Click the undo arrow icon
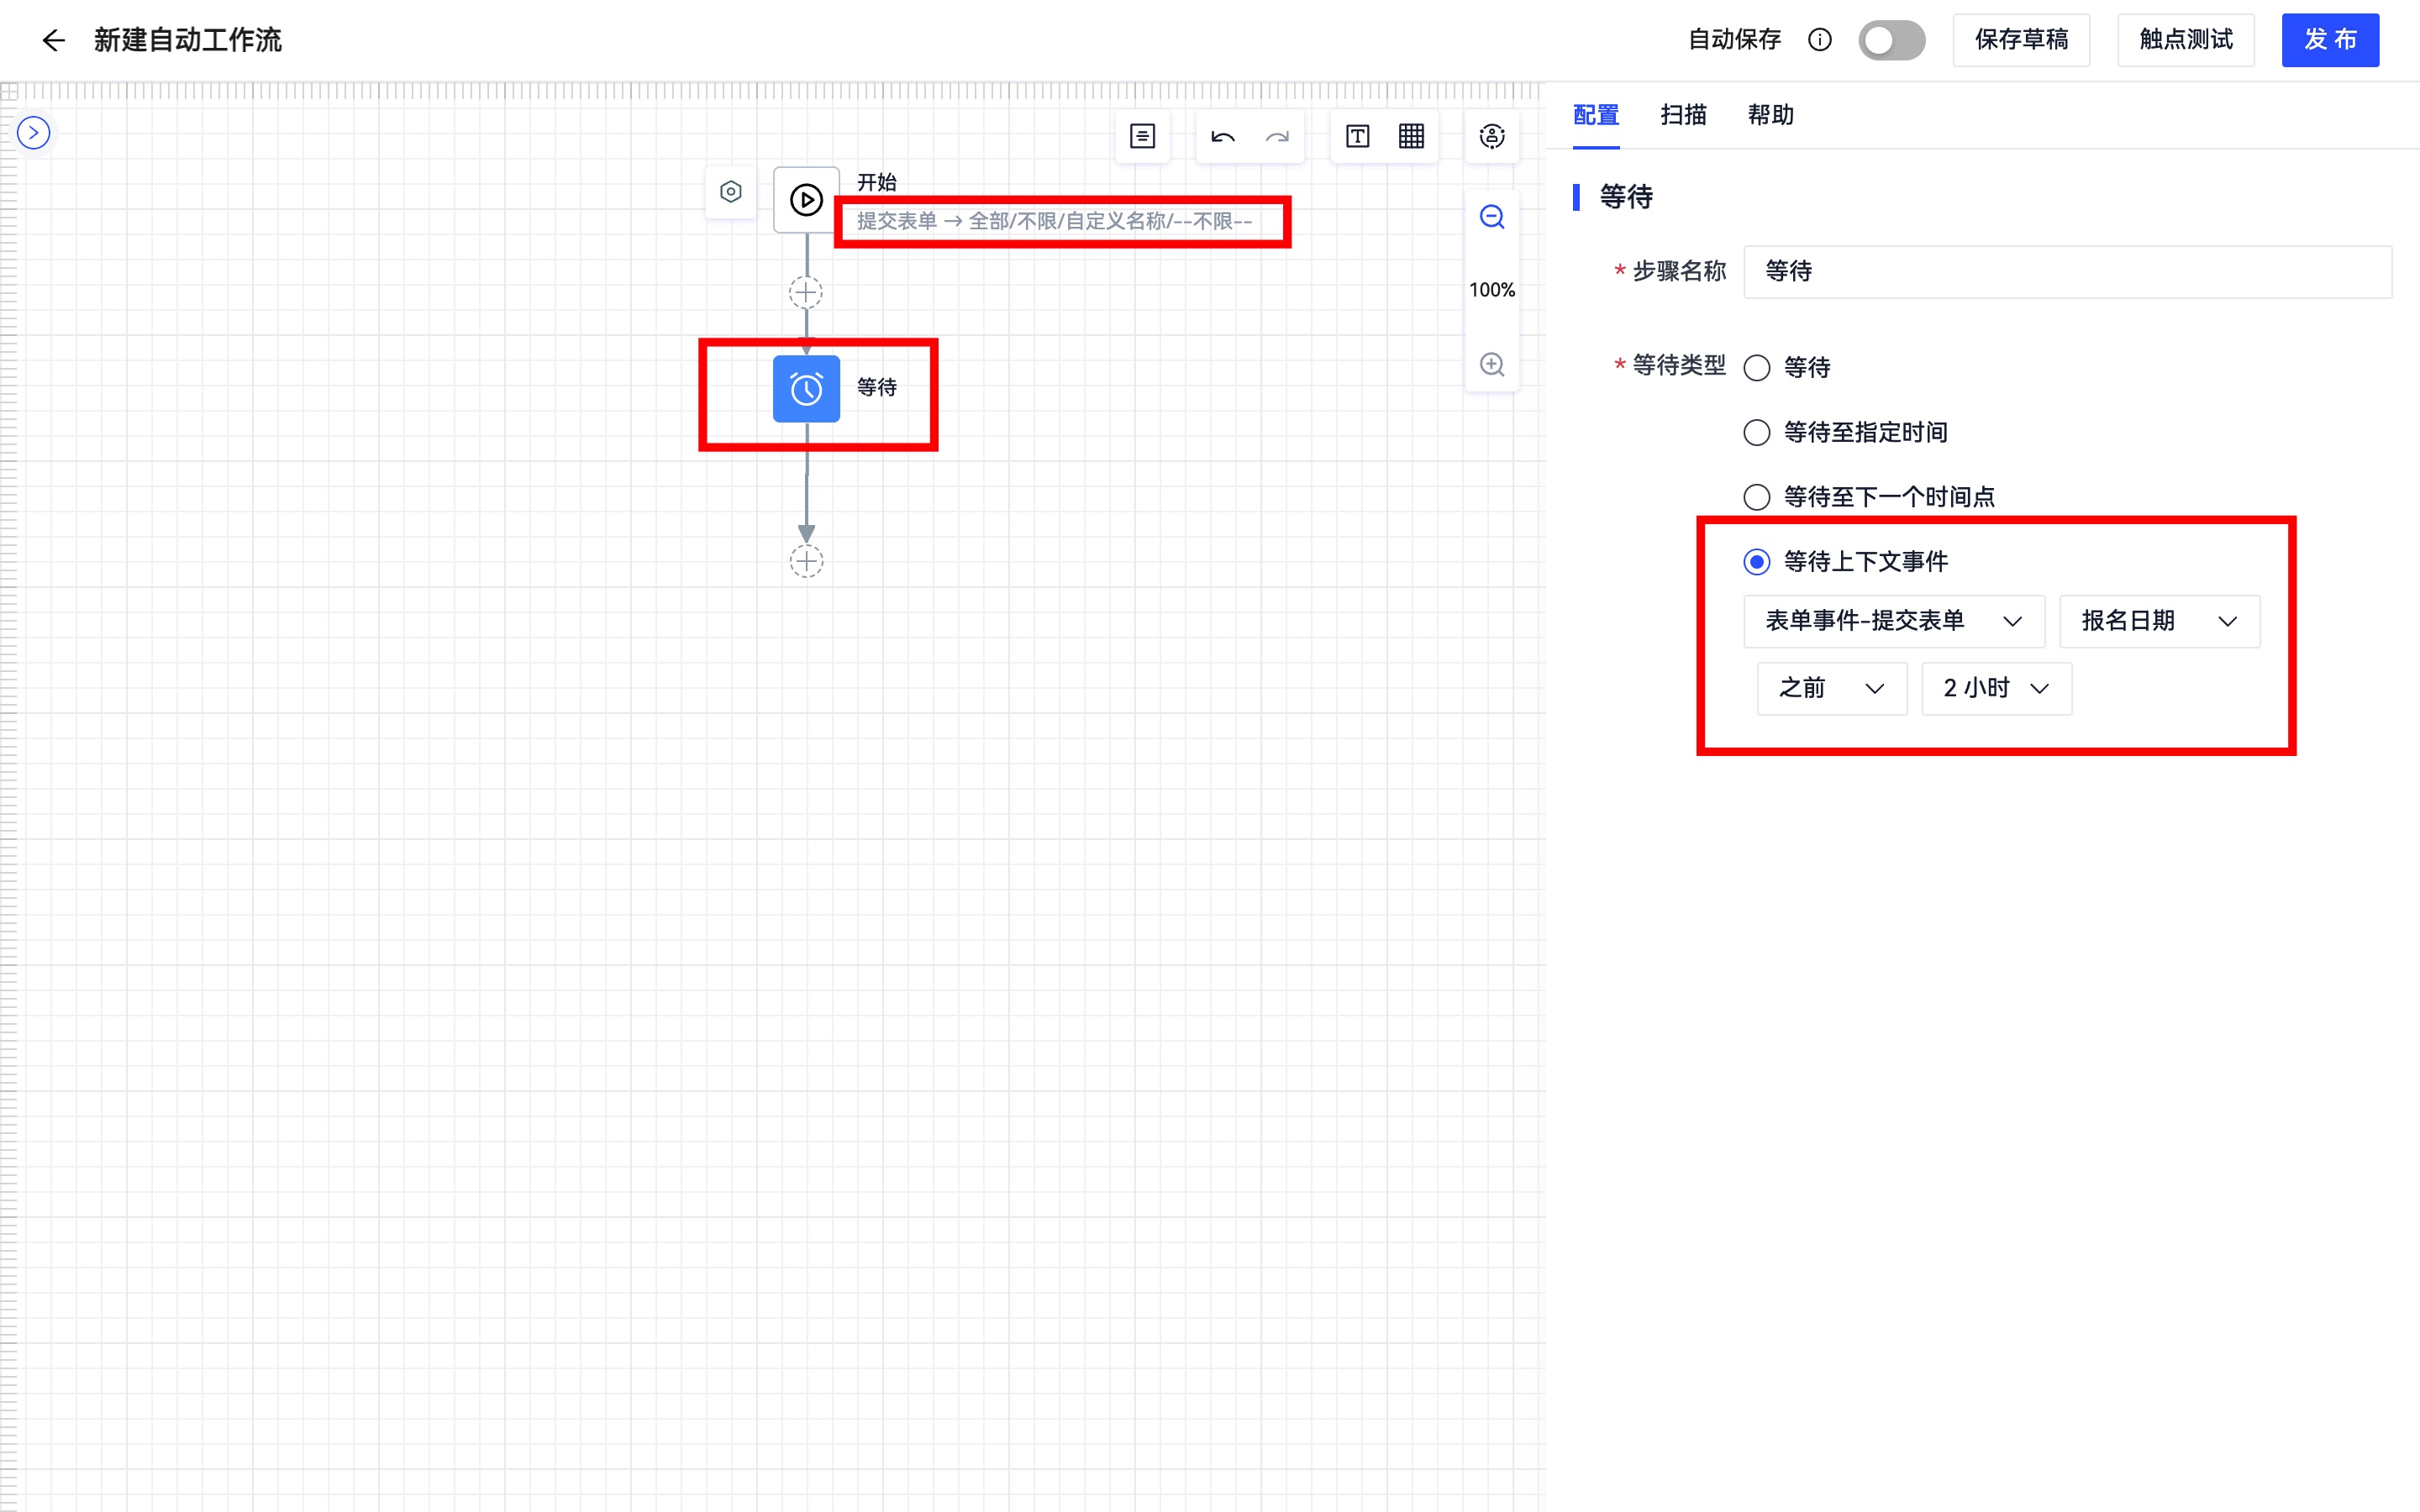The width and height of the screenshot is (2420, 1512). click(1222, 137)
